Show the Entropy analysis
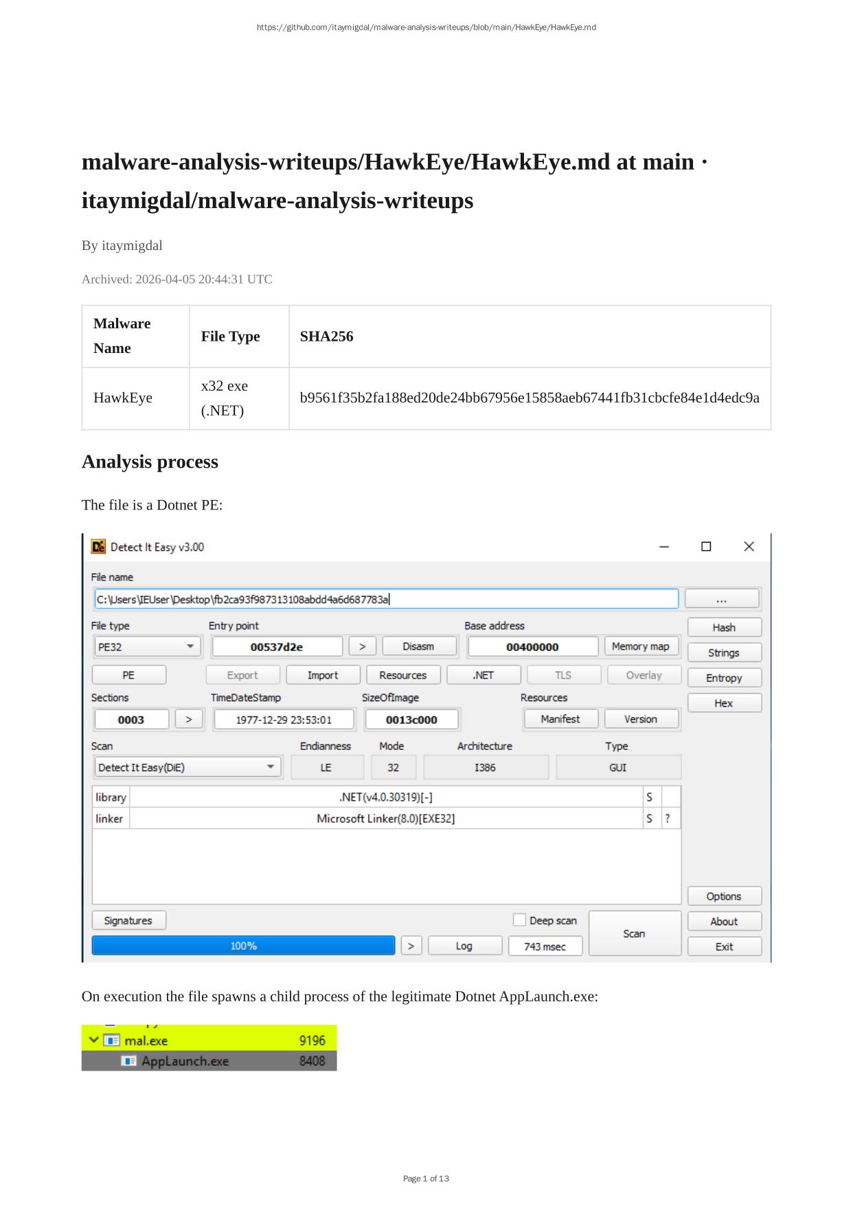This screenshot has height=1206, width=853. (724, 678)
